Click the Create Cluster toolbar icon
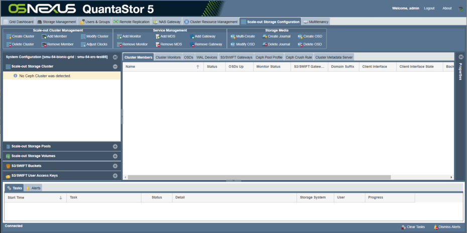 pyautogui.click(x=9, y=37)
